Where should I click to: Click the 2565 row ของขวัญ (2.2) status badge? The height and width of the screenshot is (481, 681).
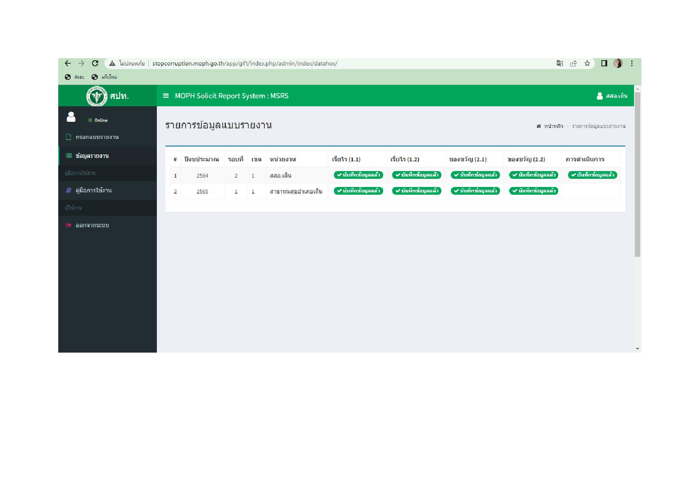click(533, 191)
